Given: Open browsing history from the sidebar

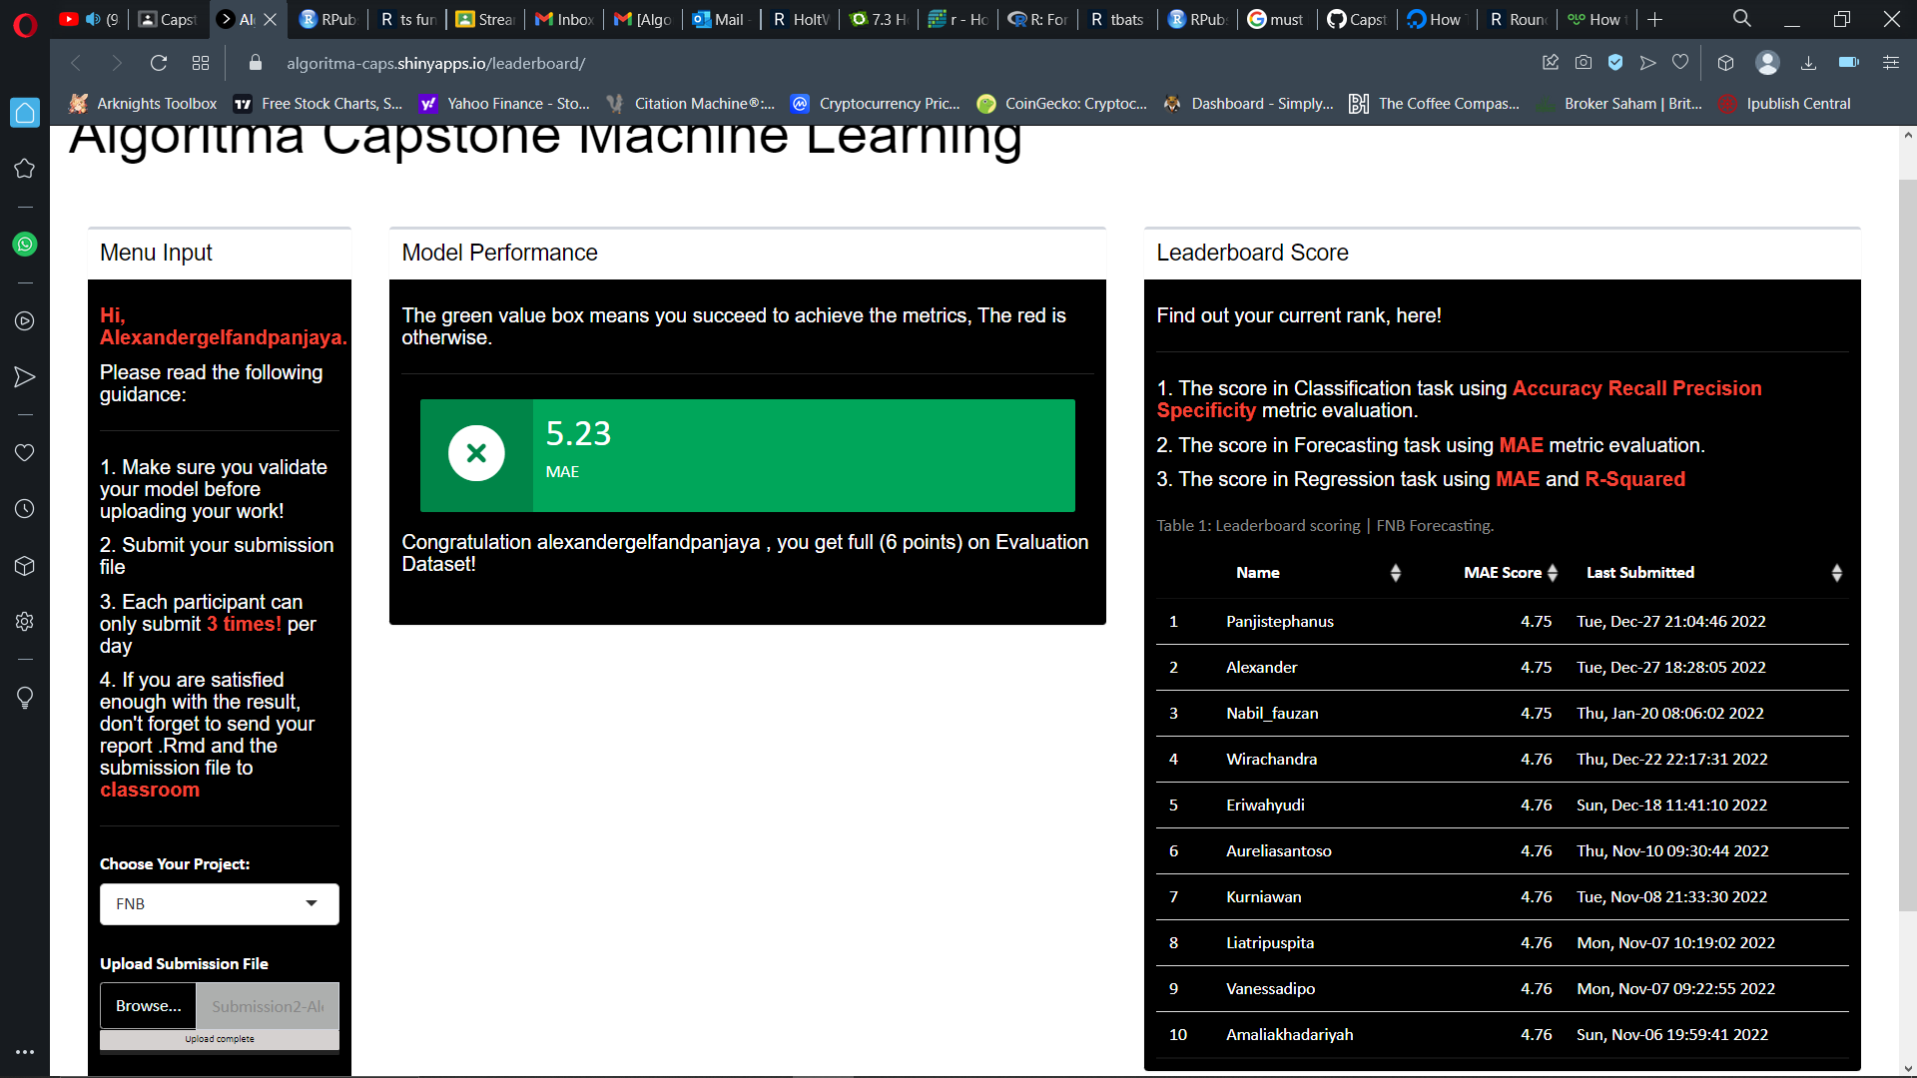Looking at the screenshot, I should pyautogui.click(x=24, y=510).
